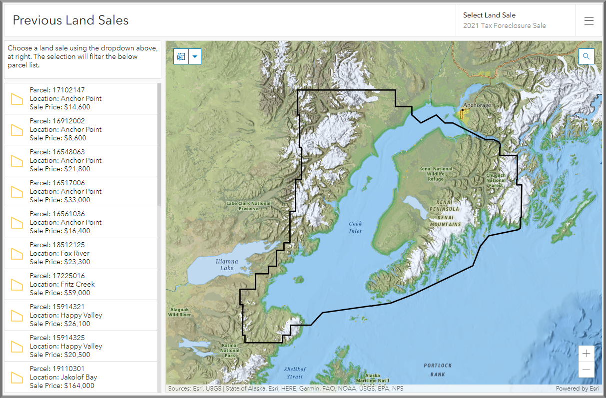The height and width of the screenshot is (398, 606).
Task: Expand the select tool dropdown arrow
Action: pyautogui.click(x=195, y=56)
